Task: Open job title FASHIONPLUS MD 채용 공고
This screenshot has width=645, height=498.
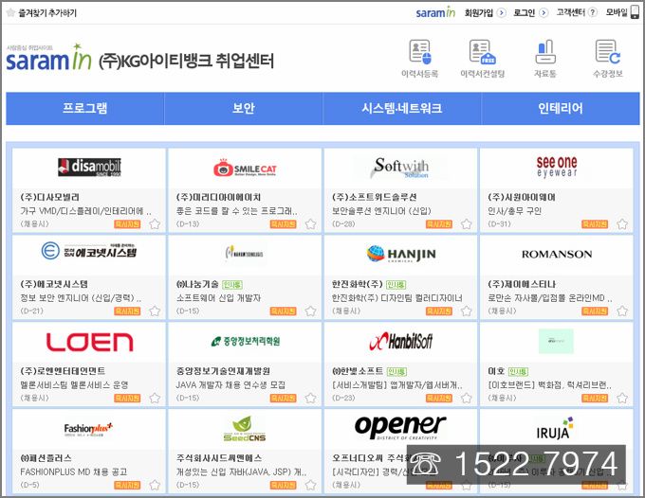Action: coord(74,472)
